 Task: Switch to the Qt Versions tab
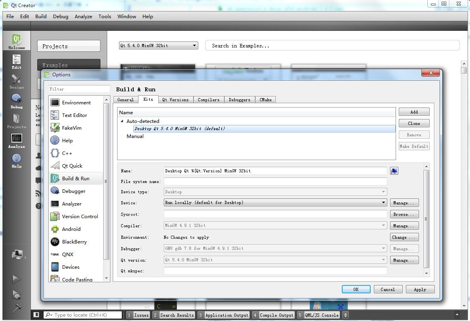(175, 100)
